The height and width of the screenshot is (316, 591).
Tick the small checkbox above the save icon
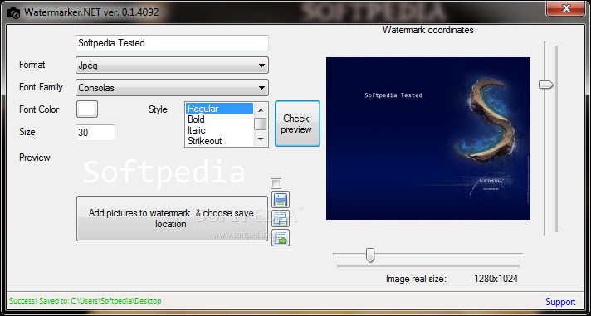pos(276,184)
